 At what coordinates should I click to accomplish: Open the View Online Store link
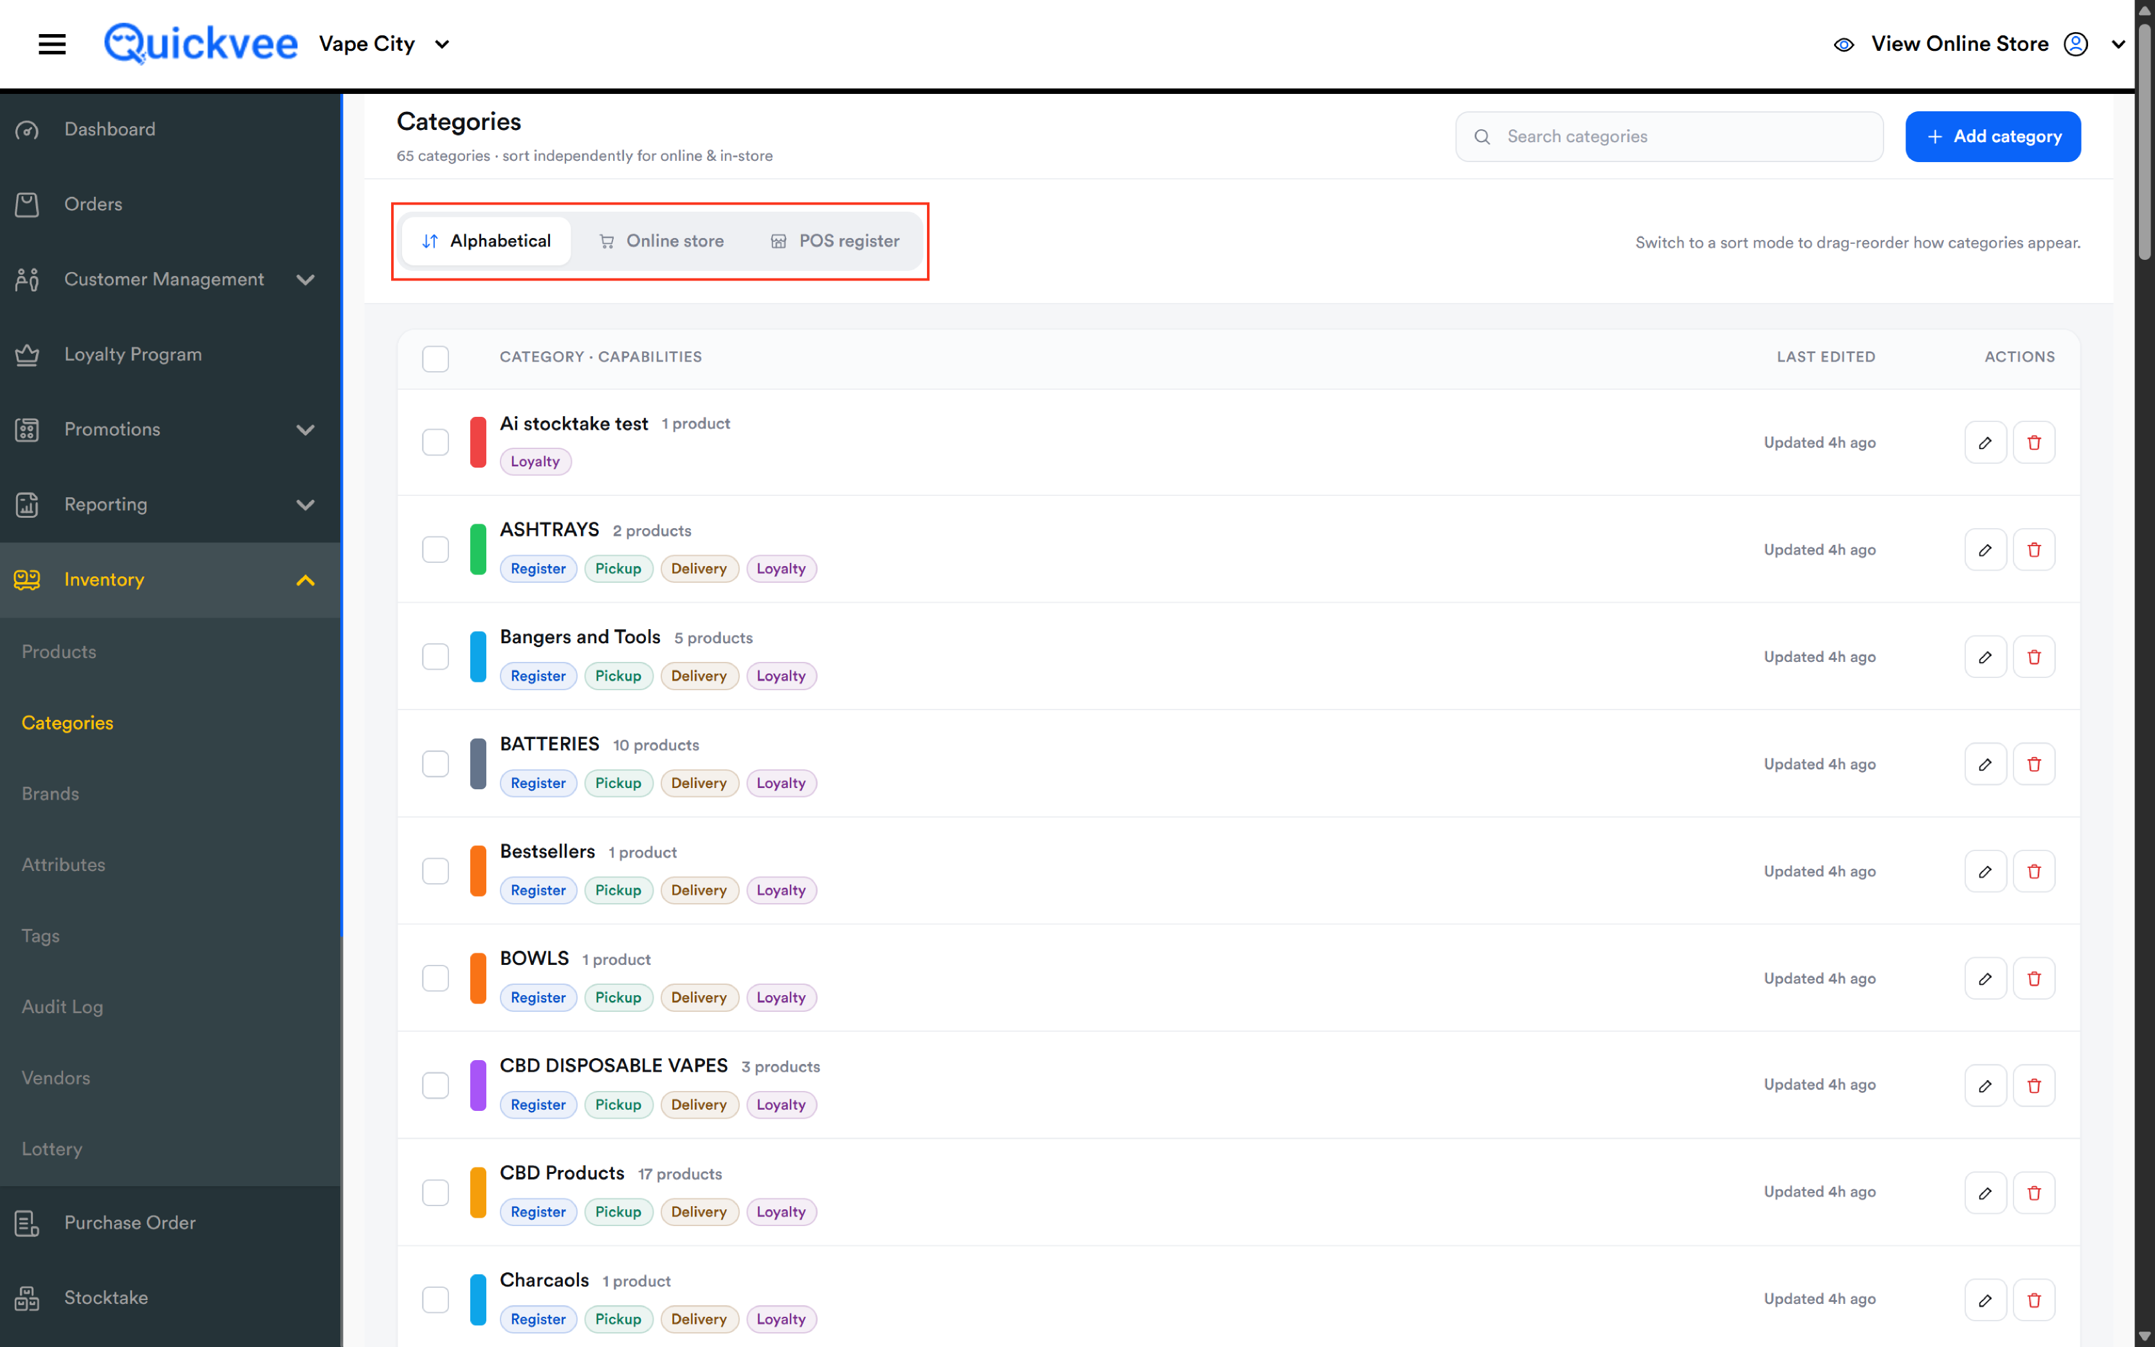click(x=1959, y=44)
